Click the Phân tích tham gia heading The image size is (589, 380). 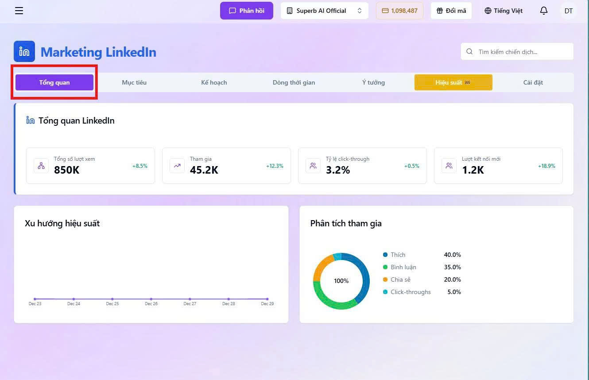click(x=346, y=223)
